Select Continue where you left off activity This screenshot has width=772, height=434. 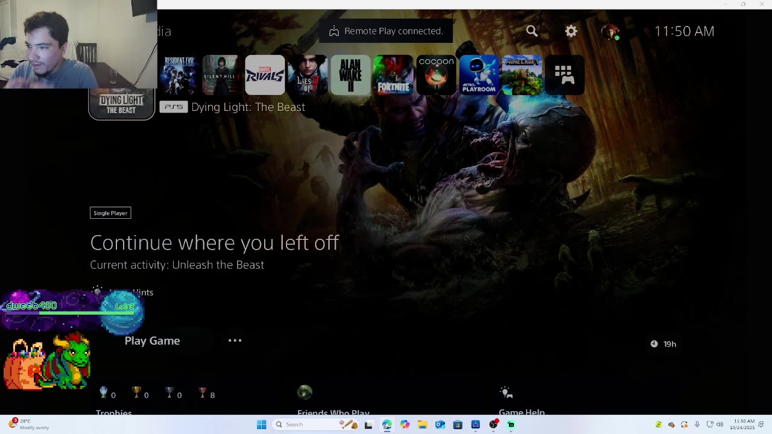coord(214,242)
